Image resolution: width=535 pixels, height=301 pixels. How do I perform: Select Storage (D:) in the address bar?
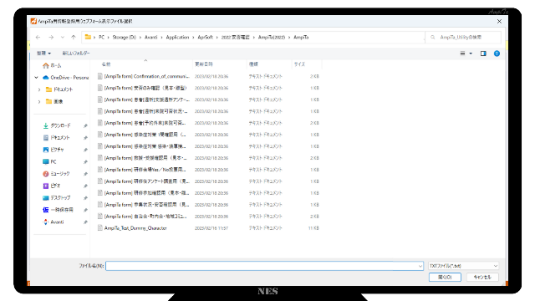125,37
